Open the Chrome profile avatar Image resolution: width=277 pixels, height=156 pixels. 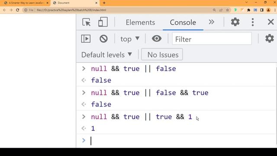click(x=268, y=10)
